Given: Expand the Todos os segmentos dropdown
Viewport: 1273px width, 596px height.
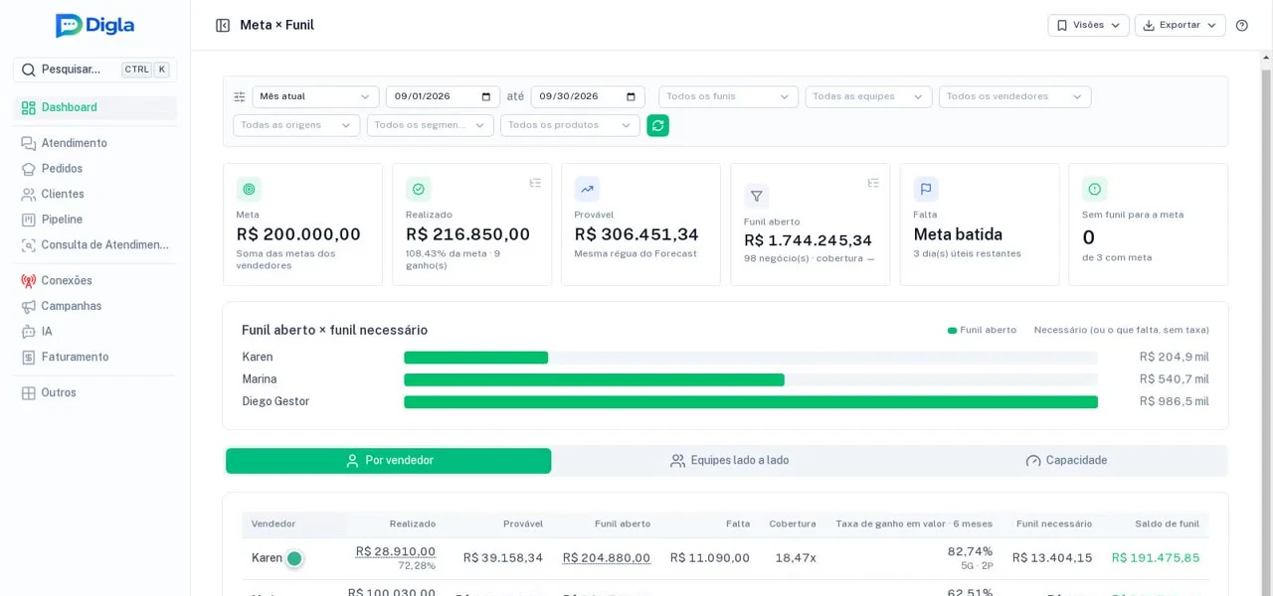Looking at the screenshot, I should tap(430, 125).
